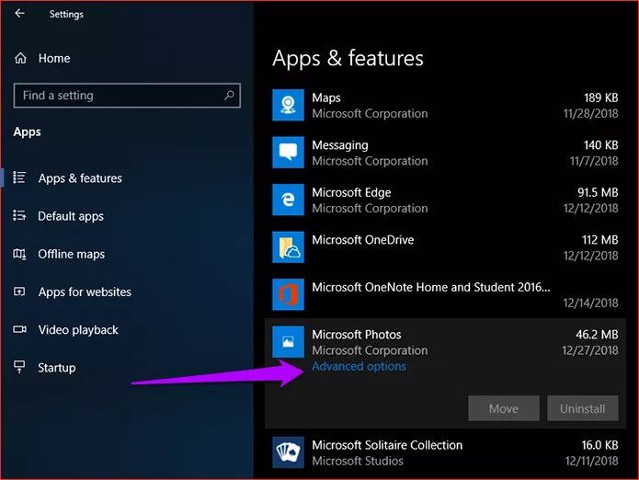Select Microsoft Solitaire Collection entry
The image size is (639, 480).
click(387, 445)
